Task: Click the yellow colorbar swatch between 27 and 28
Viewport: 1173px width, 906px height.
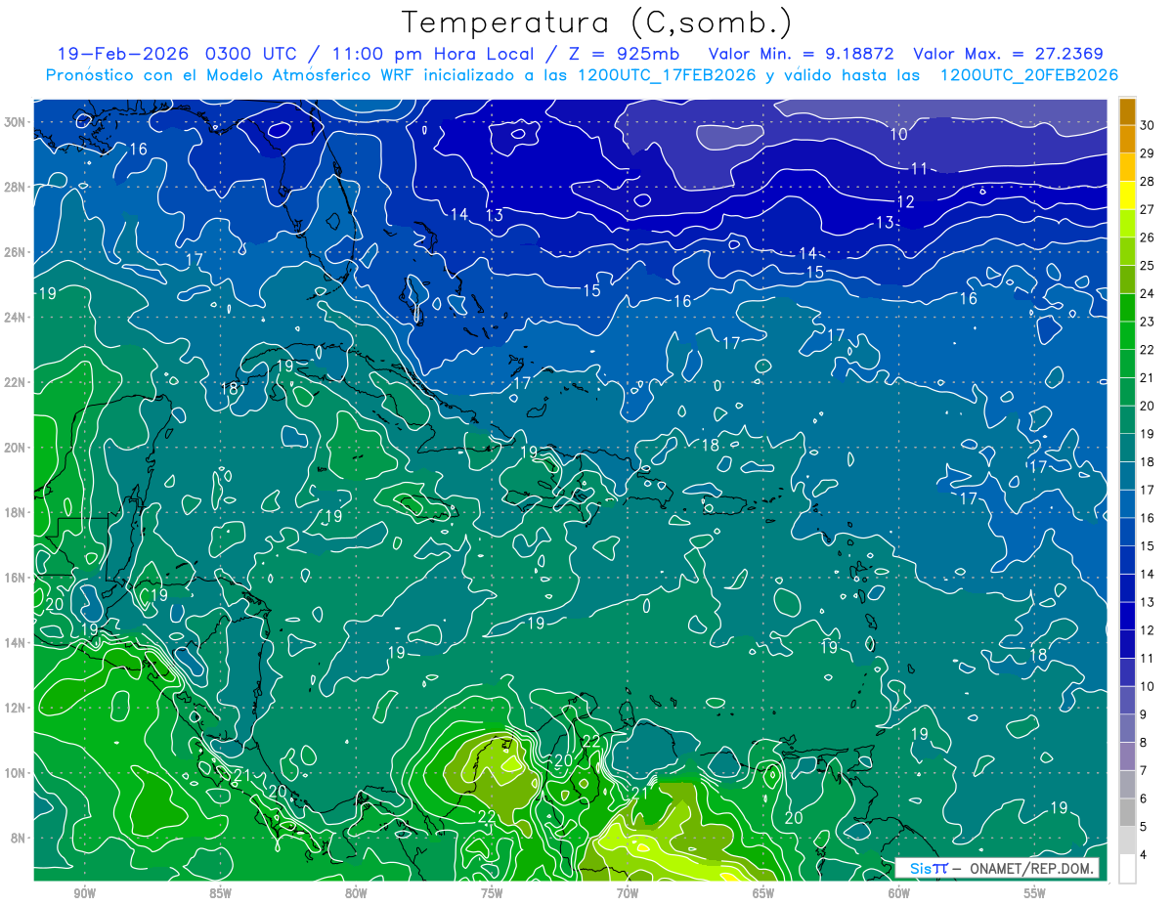Action: (x=1127, y=195)
